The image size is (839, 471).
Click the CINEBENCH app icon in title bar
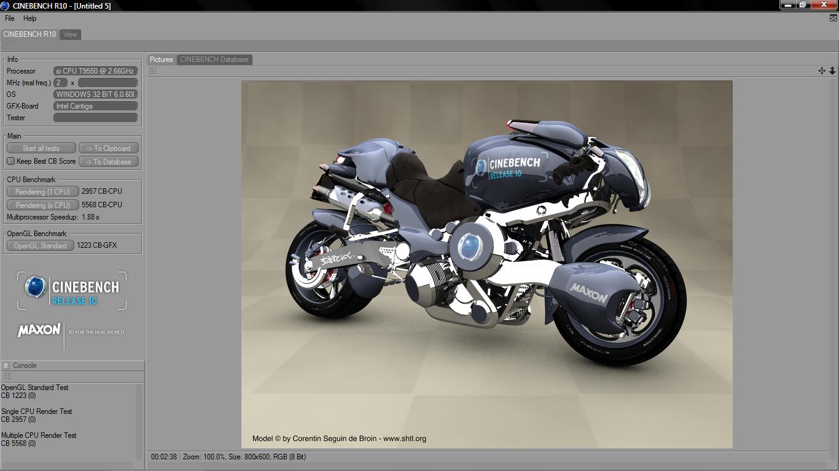pyautogui.click(x=5, y=6)
